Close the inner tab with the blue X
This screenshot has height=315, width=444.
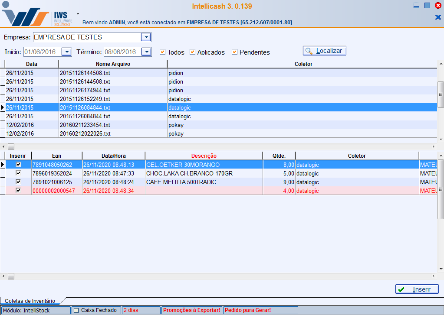coord(437,17)
